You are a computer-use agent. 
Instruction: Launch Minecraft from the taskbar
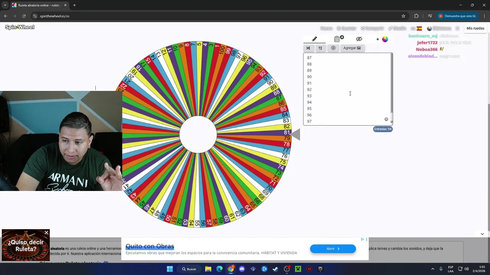coord(298,269)
